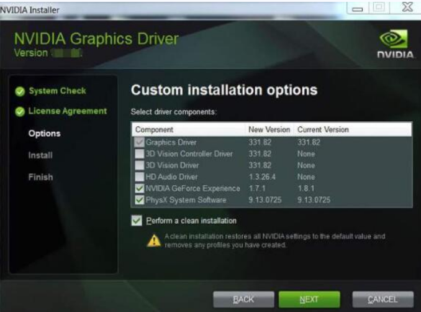Select the Finish step
421x312 pixels.
(x=40, y=177)
